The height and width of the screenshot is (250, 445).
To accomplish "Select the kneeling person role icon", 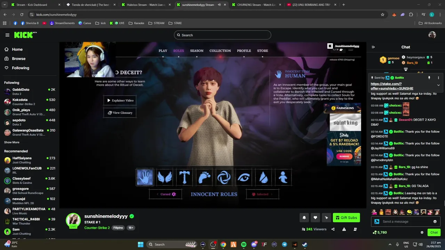I will [283, 177].
